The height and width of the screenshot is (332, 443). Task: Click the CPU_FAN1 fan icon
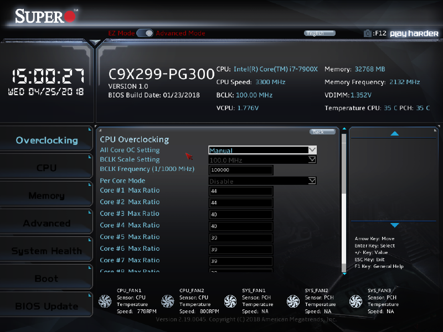[105, 301]
